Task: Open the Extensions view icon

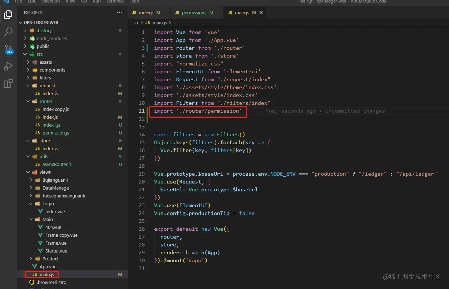Action: click(8, 84)
